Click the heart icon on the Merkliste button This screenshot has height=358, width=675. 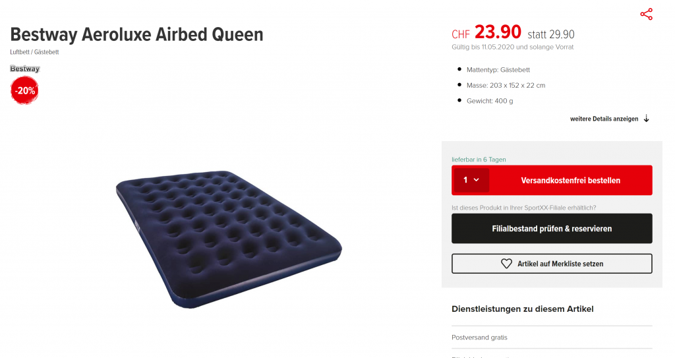click(x=506, y=264)
